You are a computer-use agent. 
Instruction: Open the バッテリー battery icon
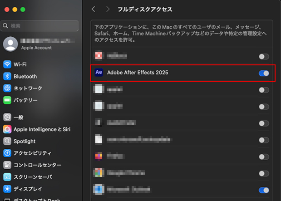pos(7,100)
